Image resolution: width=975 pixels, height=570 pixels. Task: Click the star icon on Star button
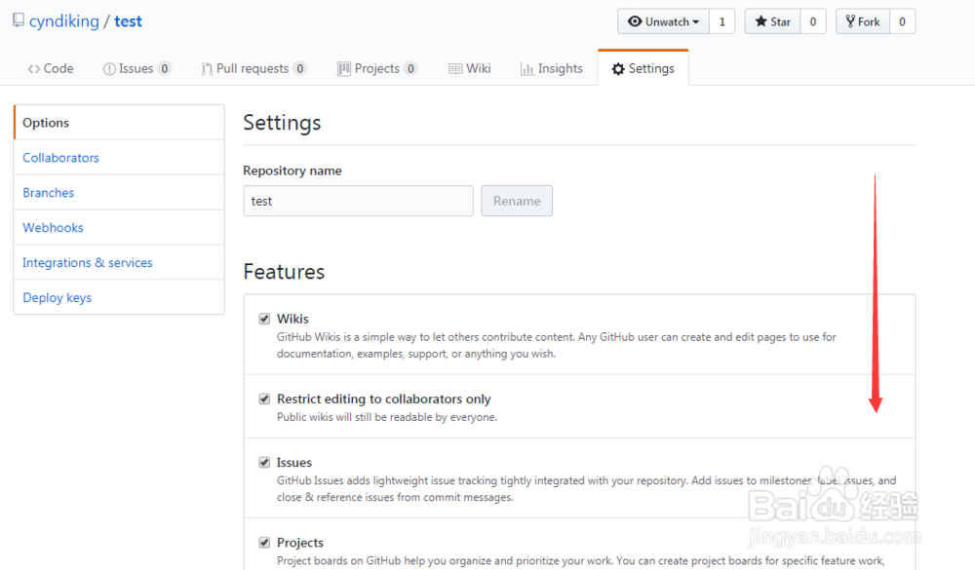tap(761, 21)
